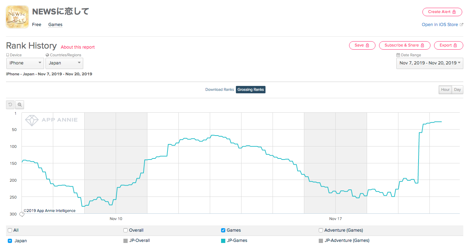This screenshot has width=470, height=250.
Task: Click the device icon next to Device label
Action: click(x=8, y=55)
